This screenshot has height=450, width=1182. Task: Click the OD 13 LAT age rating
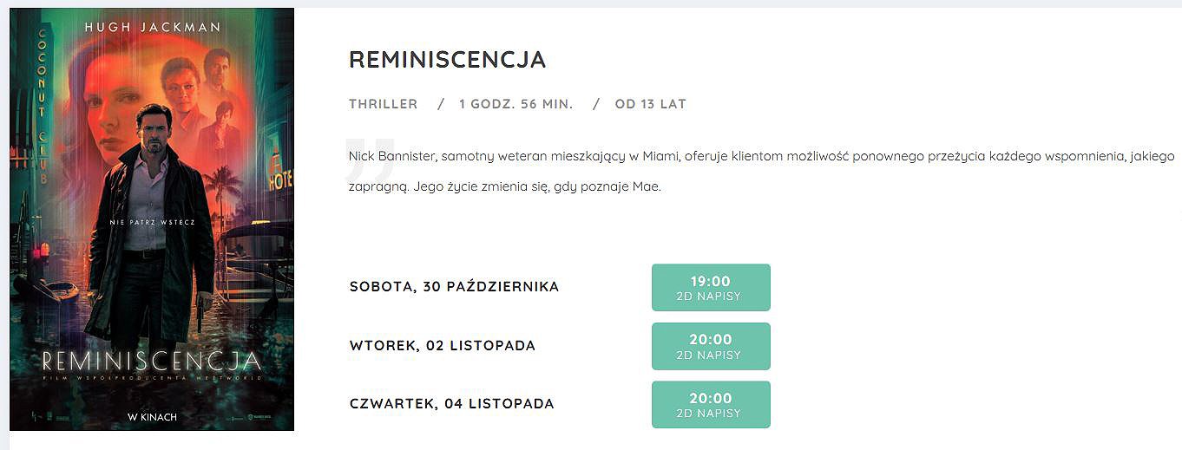click(650, 104)
